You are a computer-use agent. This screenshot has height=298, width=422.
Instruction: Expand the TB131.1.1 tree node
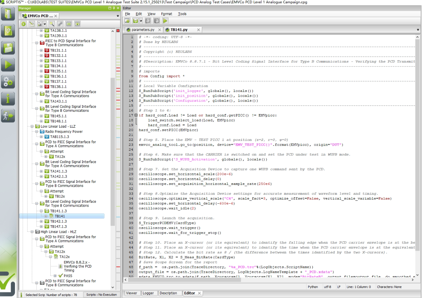(41, 50)
